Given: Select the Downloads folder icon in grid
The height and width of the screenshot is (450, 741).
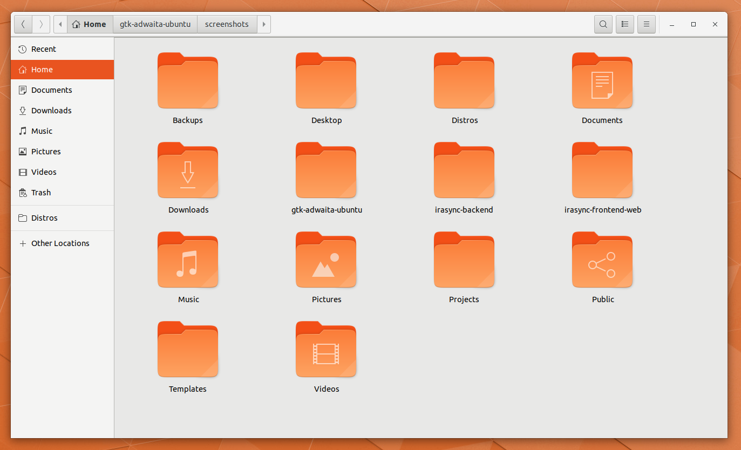Looking at the screenshot, I should pyautogui.click(x=188, y=172).
